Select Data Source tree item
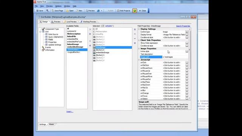The image size is (242, 136). 53,34
